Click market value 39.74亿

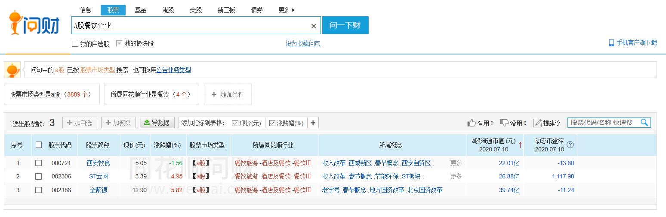click(509, 190)
